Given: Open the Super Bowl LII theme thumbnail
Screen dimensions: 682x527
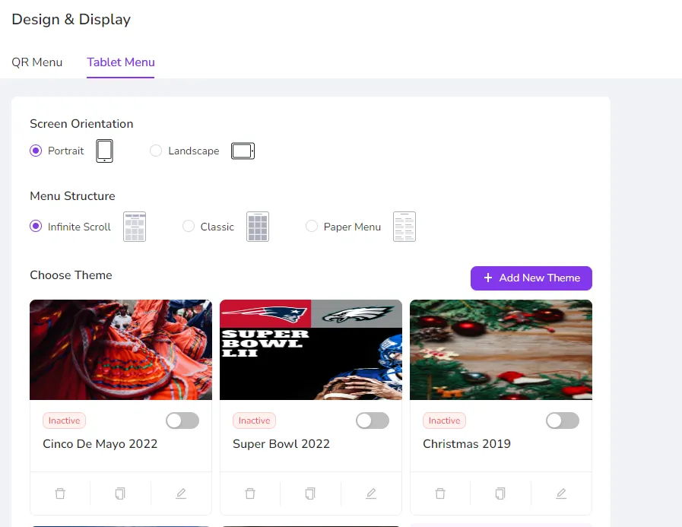Looking at the screenshot, I should tap(310, 350).
